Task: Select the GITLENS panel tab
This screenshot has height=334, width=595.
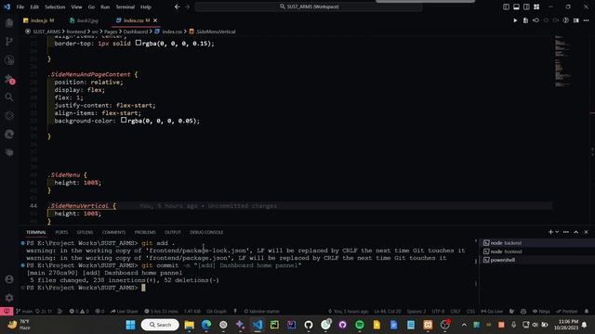Action: point(85,232)
